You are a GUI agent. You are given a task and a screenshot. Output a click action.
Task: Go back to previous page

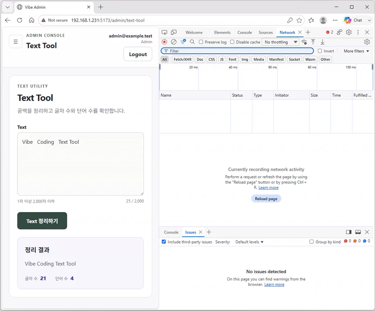point(8,20)
